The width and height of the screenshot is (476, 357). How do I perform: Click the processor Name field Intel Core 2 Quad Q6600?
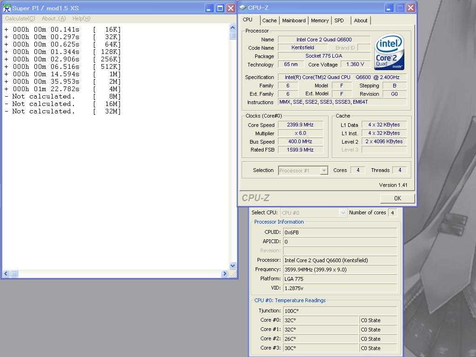point(324,40)
